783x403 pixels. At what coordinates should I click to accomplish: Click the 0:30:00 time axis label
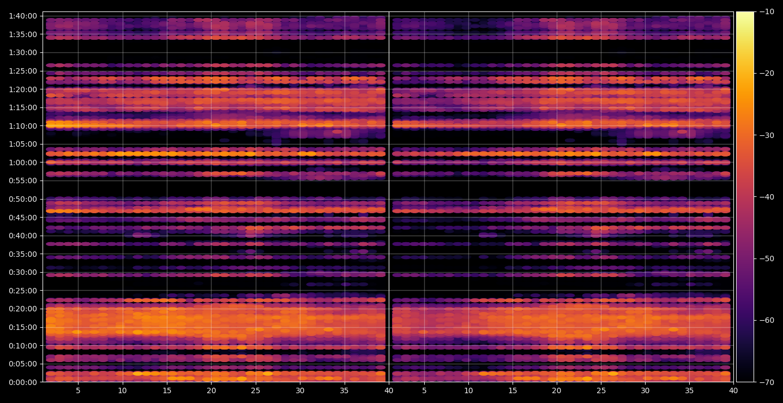tap(23, 272)
